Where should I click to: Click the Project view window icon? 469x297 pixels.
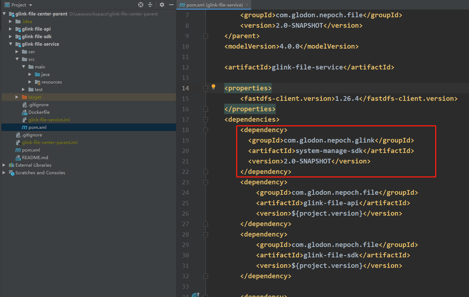(7, 5)
